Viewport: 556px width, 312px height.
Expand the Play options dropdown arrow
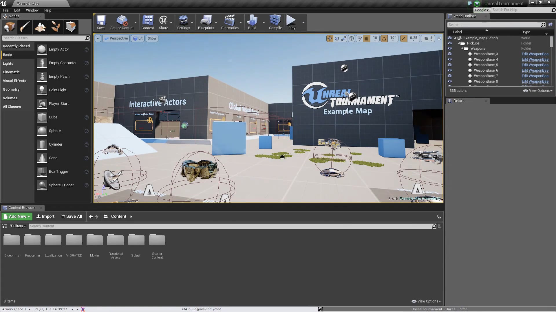(303, 23)
